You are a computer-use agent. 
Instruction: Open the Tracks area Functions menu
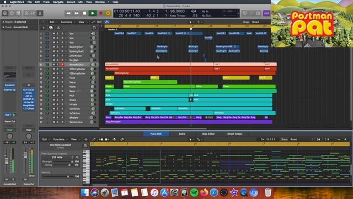click(x=68, y=22)
